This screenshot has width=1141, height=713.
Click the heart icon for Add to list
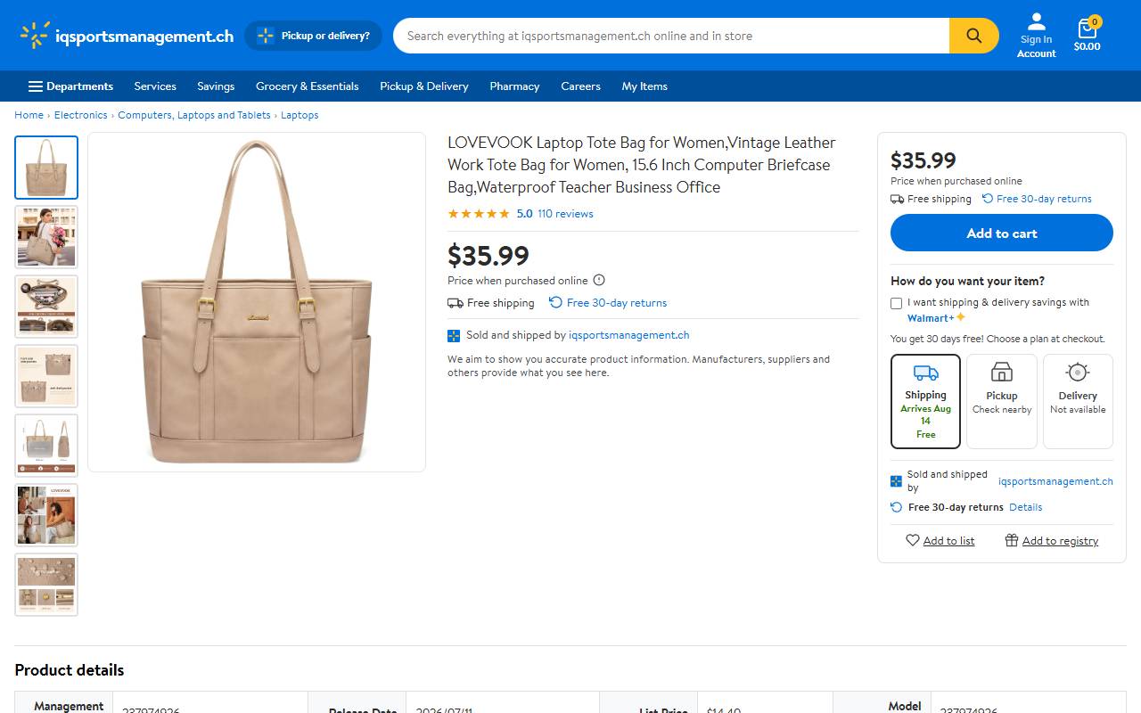point(913,540)
